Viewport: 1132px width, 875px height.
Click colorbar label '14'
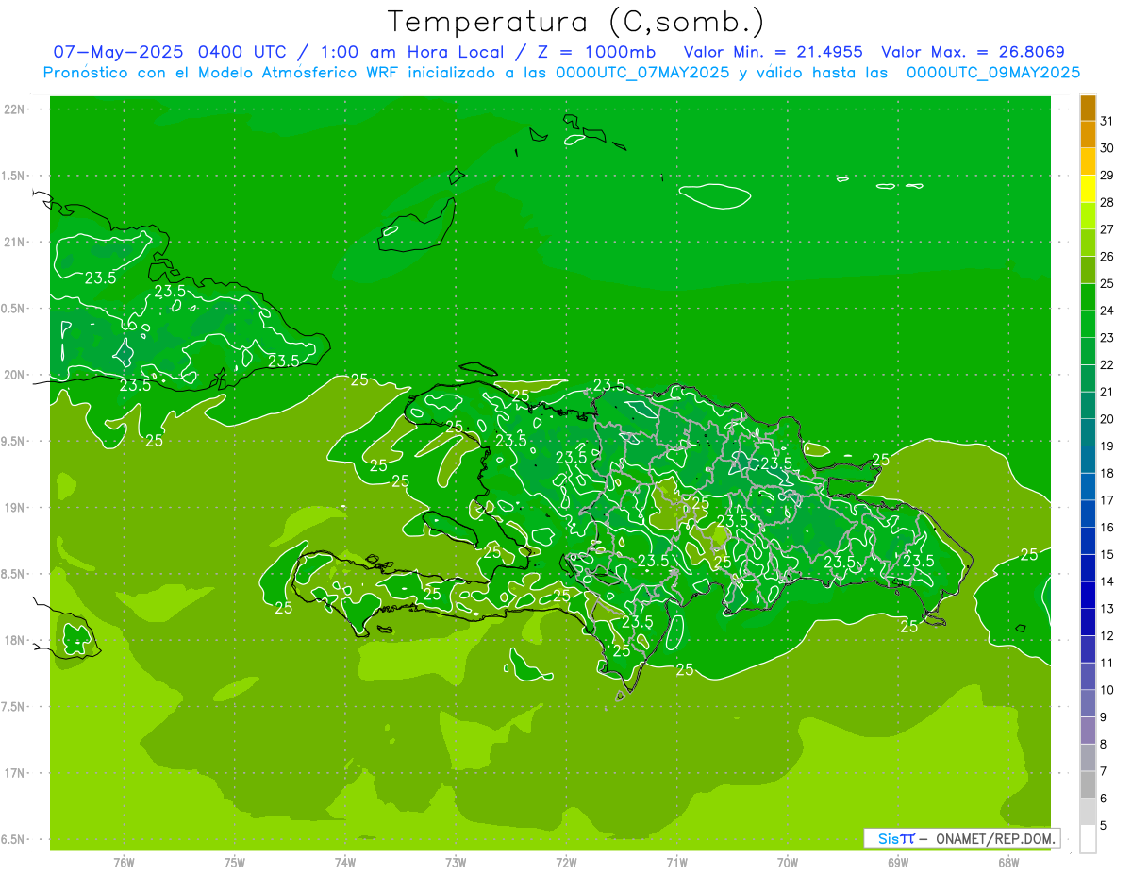click(x=1107, y=581)
